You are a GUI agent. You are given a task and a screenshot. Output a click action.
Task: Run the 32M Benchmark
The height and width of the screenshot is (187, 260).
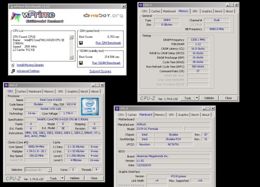tap(108, 43)
